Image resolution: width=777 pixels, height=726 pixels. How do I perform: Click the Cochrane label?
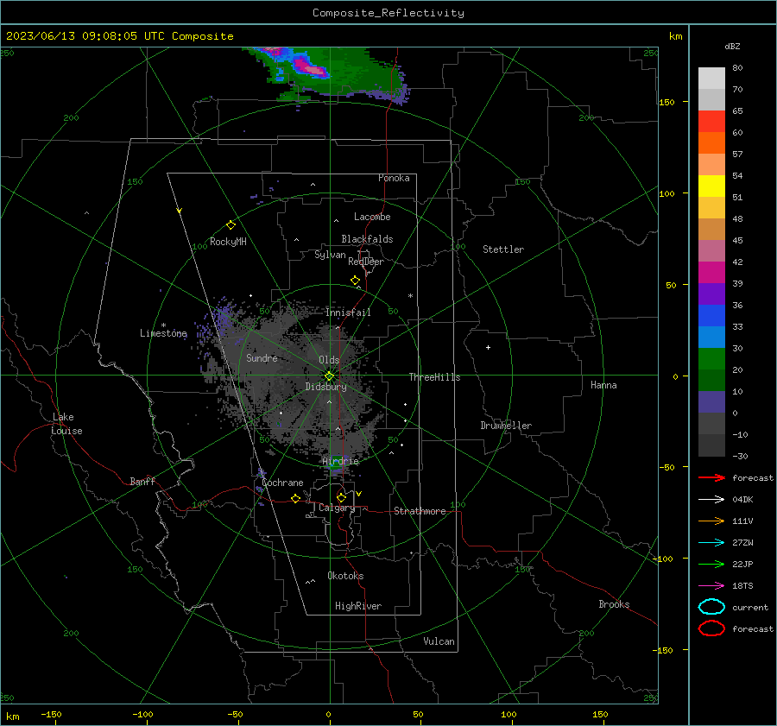[x=282, y=483]
